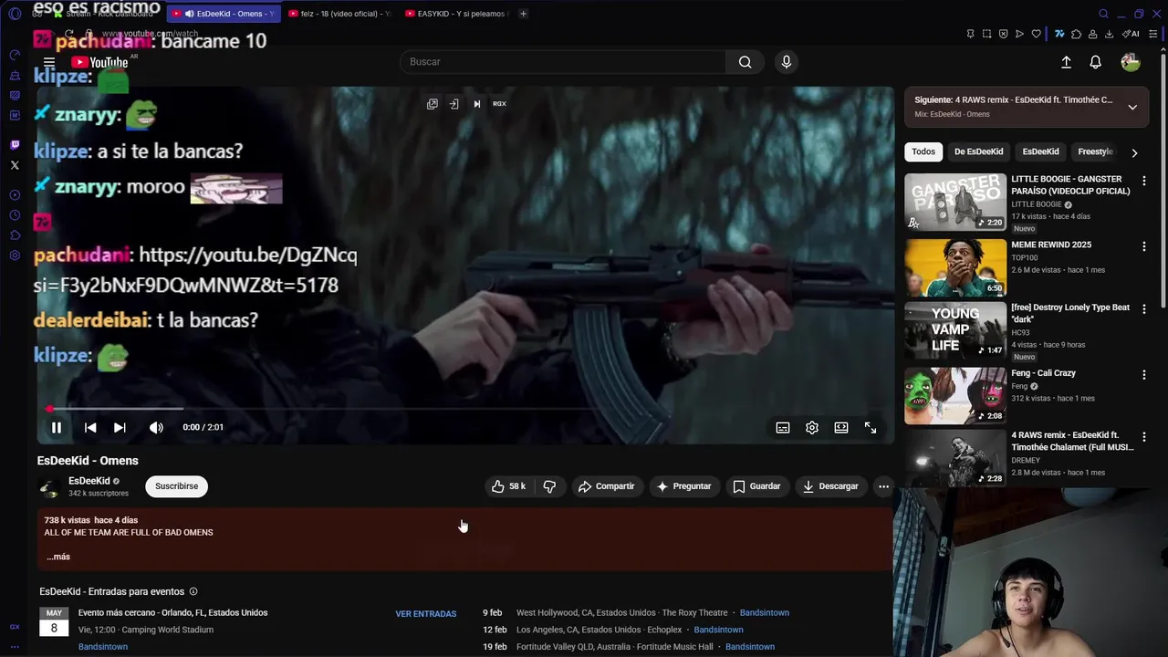Open YouTube notifications bell

tap(1096, 62)
